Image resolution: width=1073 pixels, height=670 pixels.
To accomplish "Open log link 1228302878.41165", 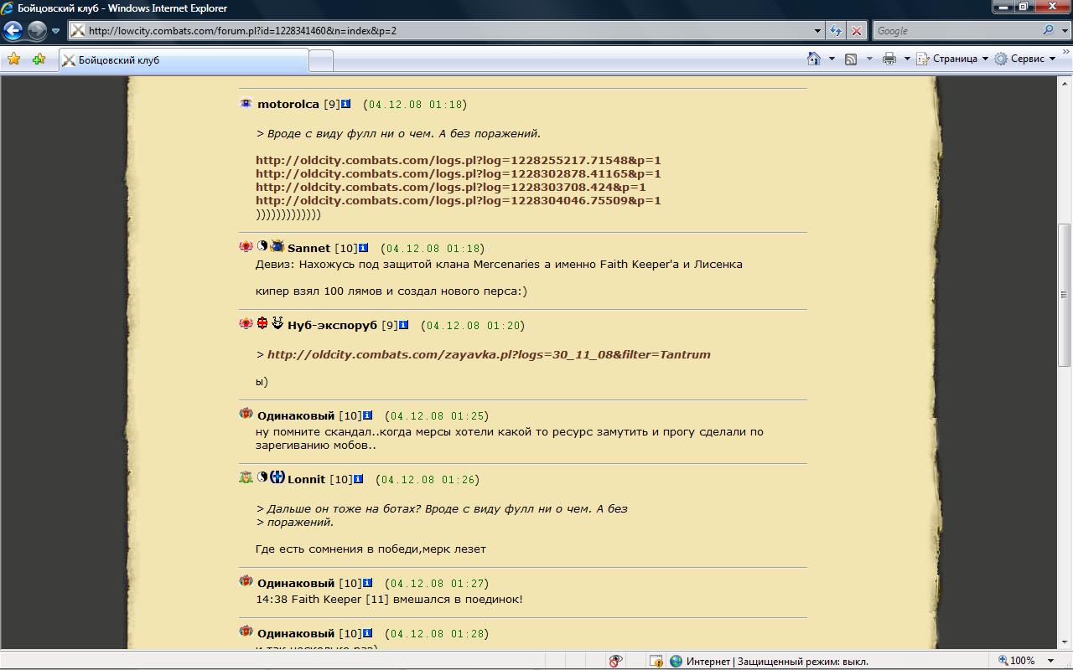I will click(x=459, y=173).
